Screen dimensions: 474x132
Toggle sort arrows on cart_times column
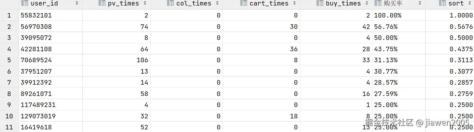point(294,3)
